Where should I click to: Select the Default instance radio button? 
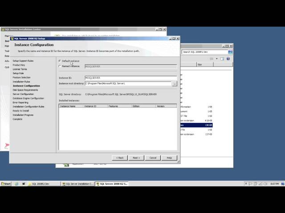click(60, 61)
